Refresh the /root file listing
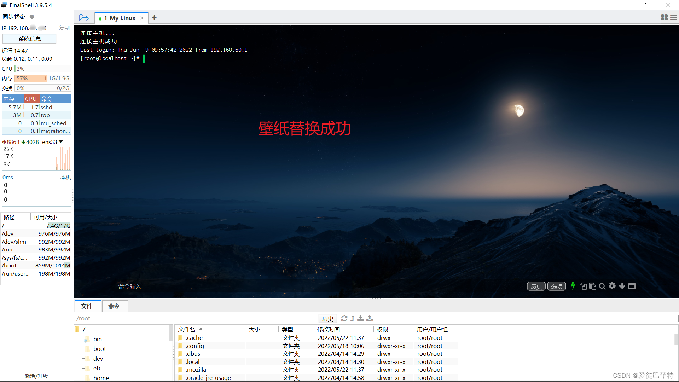This screenshot has height=382, width=679. (x=344, y=318)
